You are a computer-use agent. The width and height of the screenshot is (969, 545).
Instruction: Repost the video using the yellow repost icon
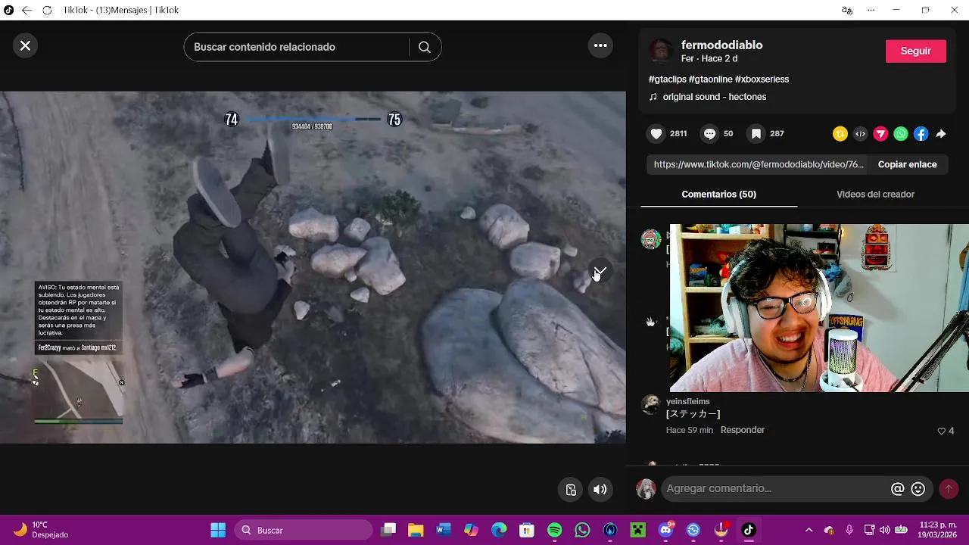coord(840,134)
